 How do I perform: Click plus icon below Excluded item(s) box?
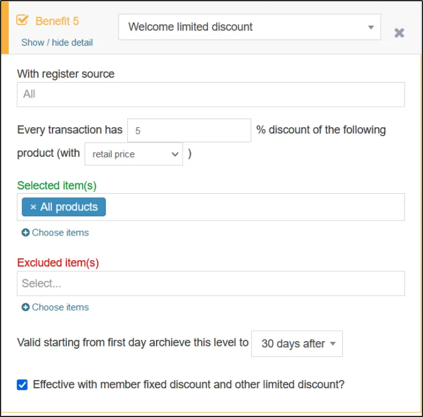pos(25,307)
